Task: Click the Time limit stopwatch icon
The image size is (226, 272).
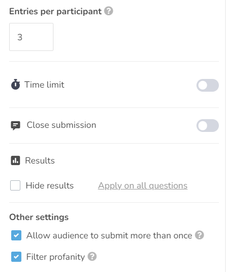Action: [15, 85]
